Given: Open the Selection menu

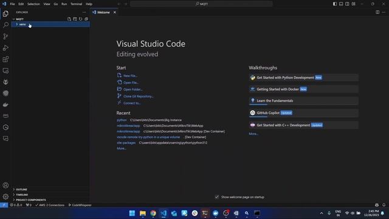Looking at the screenshot, I should [33, 4].
